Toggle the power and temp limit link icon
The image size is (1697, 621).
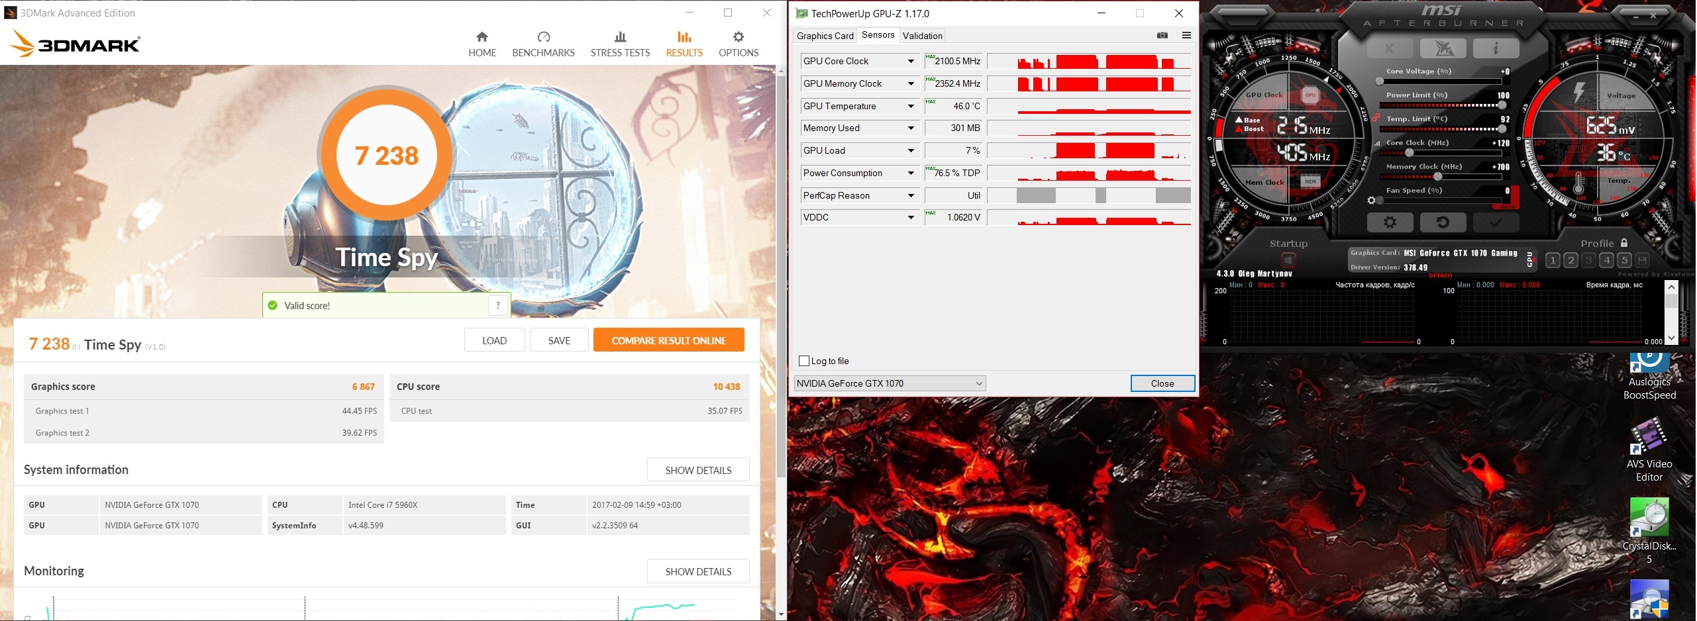coord(1376,118)
